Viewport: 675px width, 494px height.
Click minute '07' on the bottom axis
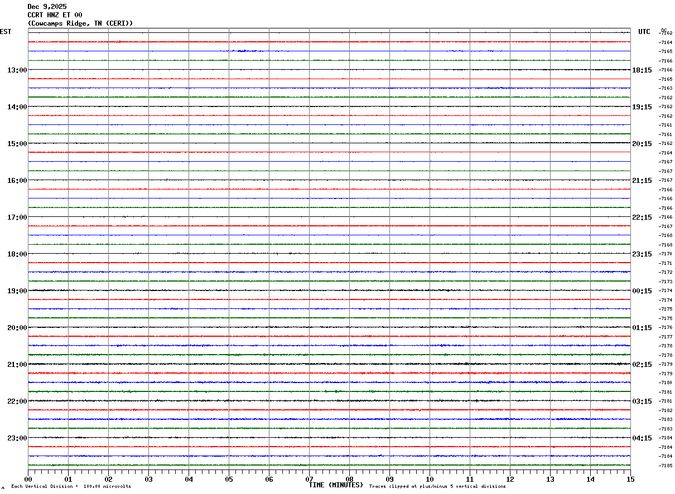click(309, 479)
